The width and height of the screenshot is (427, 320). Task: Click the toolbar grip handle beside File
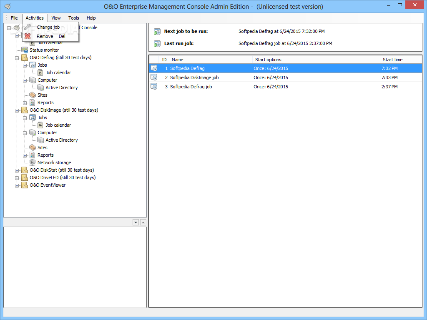click(x=6, y=18)
